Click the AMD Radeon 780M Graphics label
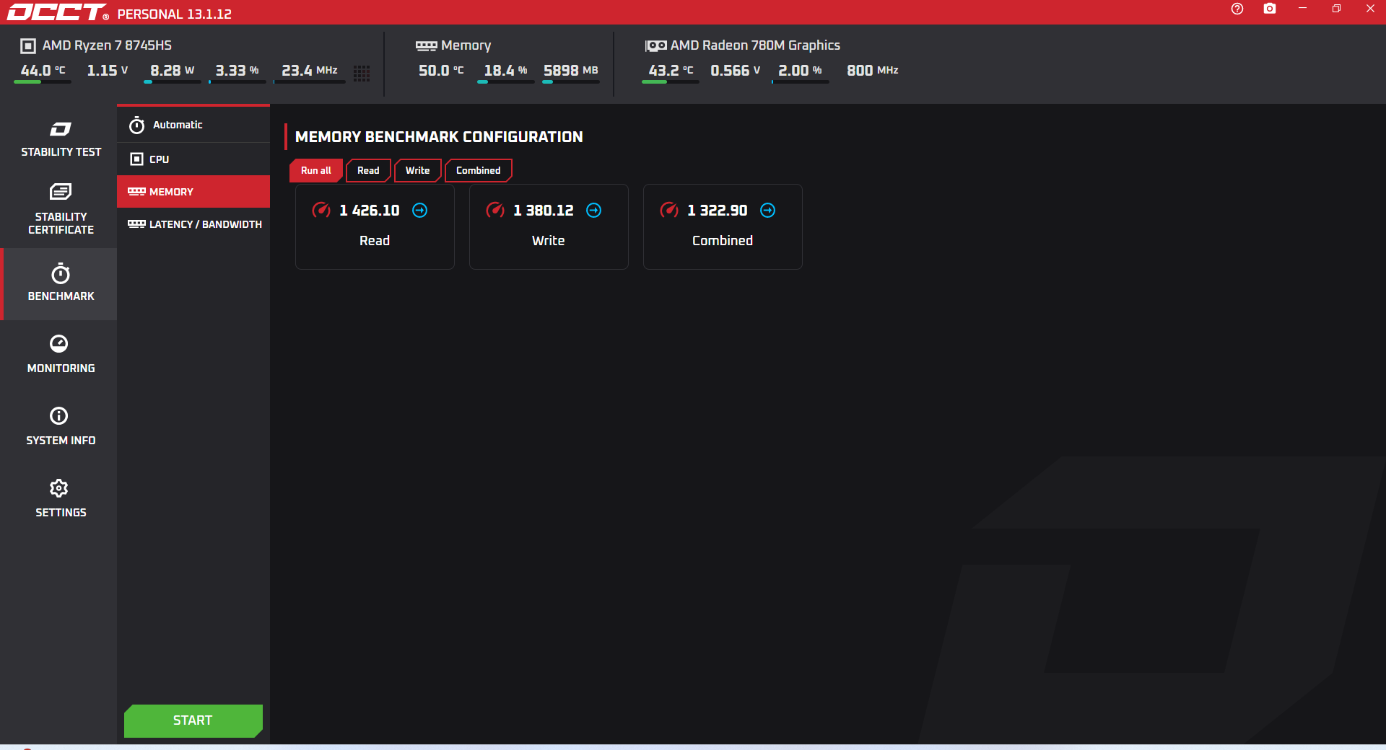Viewport: 1386px width, 750px height. click(755, 45)
